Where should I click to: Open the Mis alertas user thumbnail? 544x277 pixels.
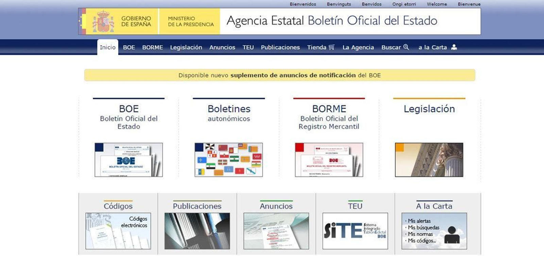[x=434, y=231]
